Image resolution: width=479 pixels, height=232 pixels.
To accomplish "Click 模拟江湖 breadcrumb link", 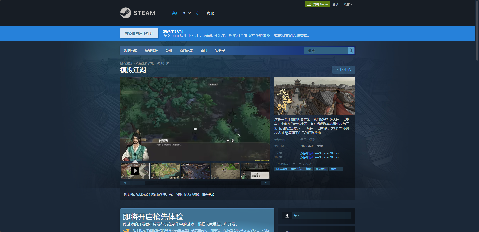I will [x=163, y=64].
